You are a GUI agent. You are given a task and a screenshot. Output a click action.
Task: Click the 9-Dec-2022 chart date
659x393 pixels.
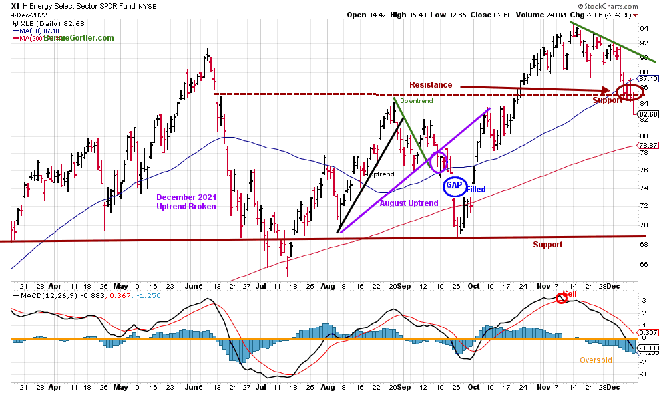[x=29, y=15]
